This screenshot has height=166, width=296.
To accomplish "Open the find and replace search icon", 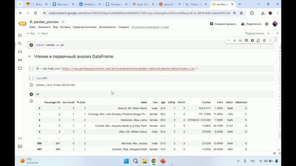I will click(20, 43).
